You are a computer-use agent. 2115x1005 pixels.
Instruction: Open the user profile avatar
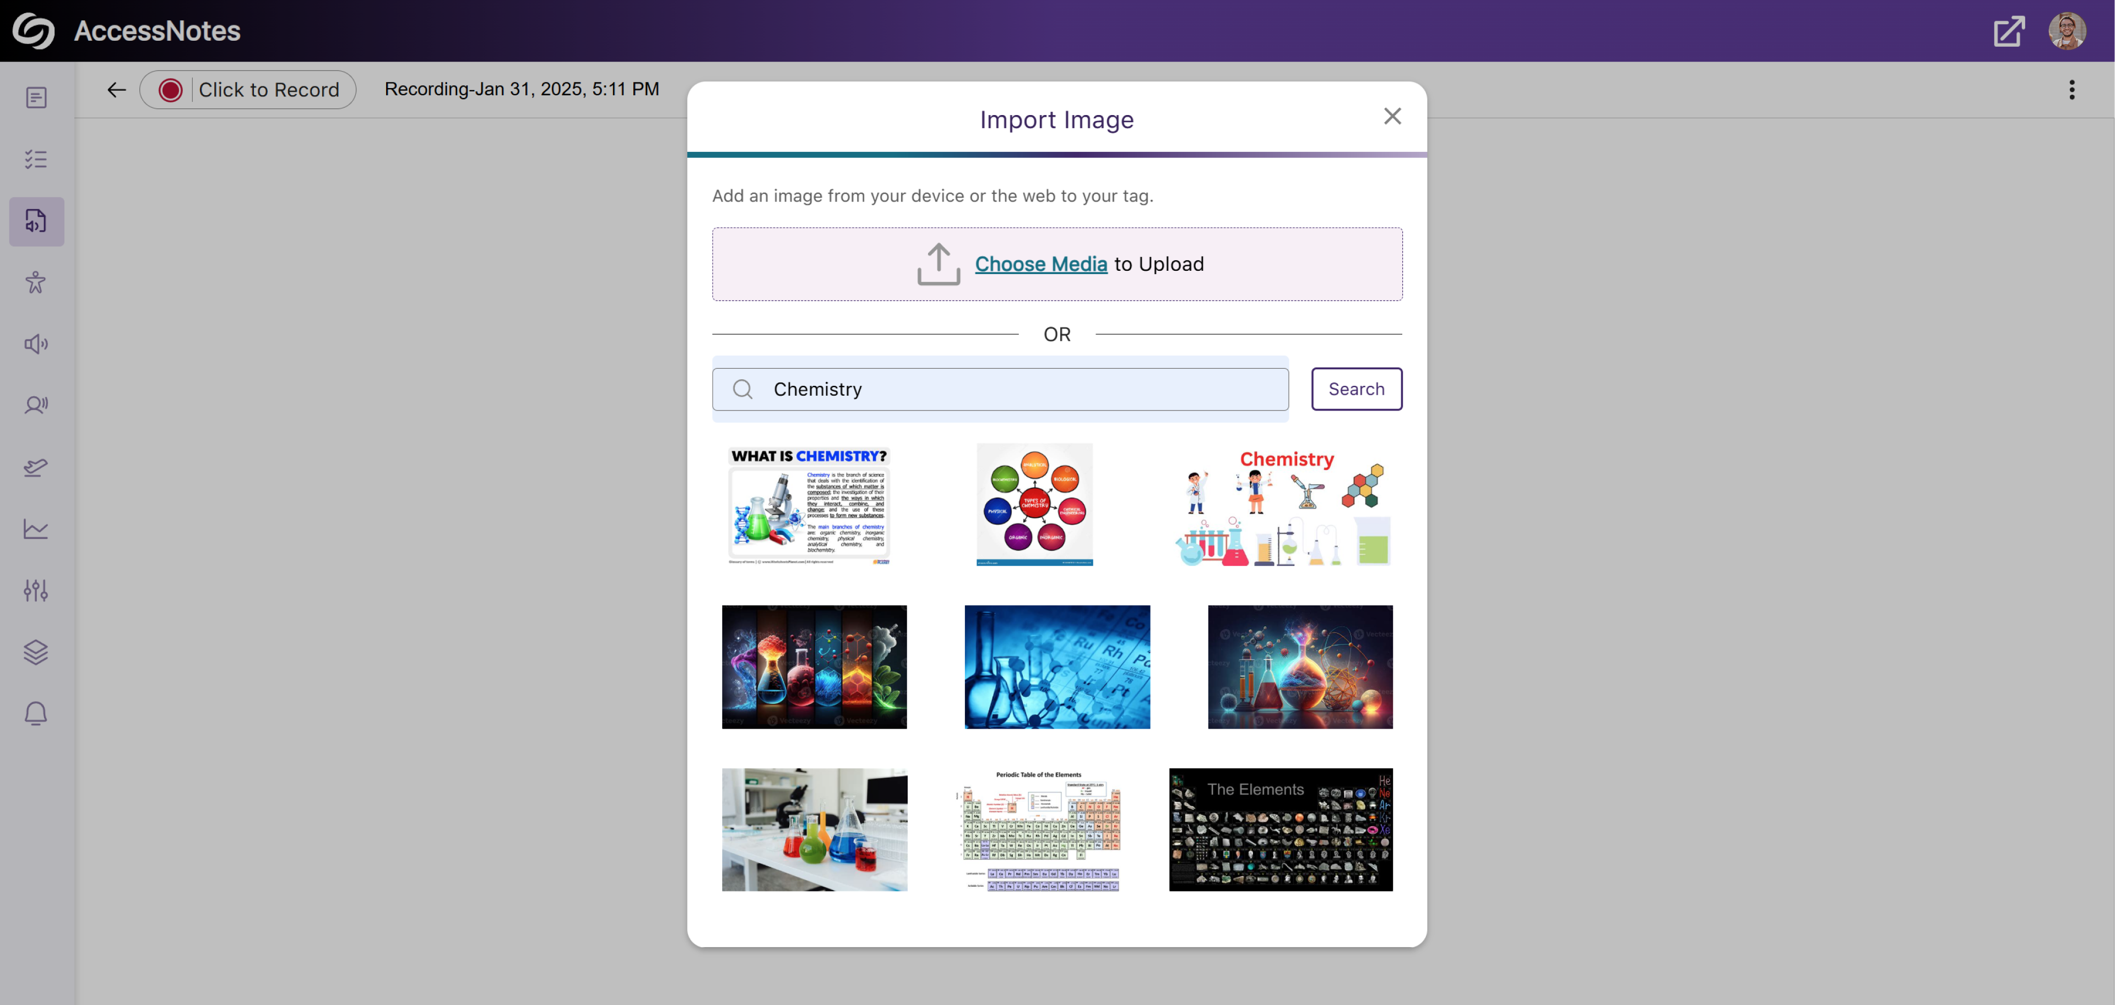pyautogui.click(x=2066, y=31)
